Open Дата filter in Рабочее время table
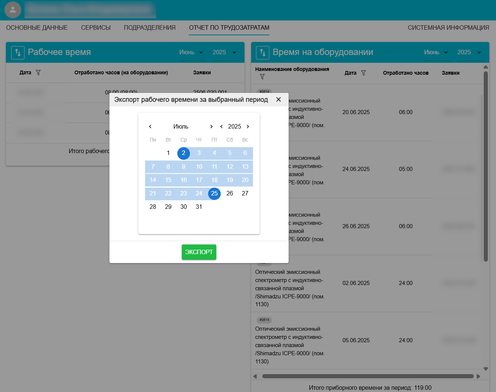Viewport: 496px width, 392px height. click(38, 73)
